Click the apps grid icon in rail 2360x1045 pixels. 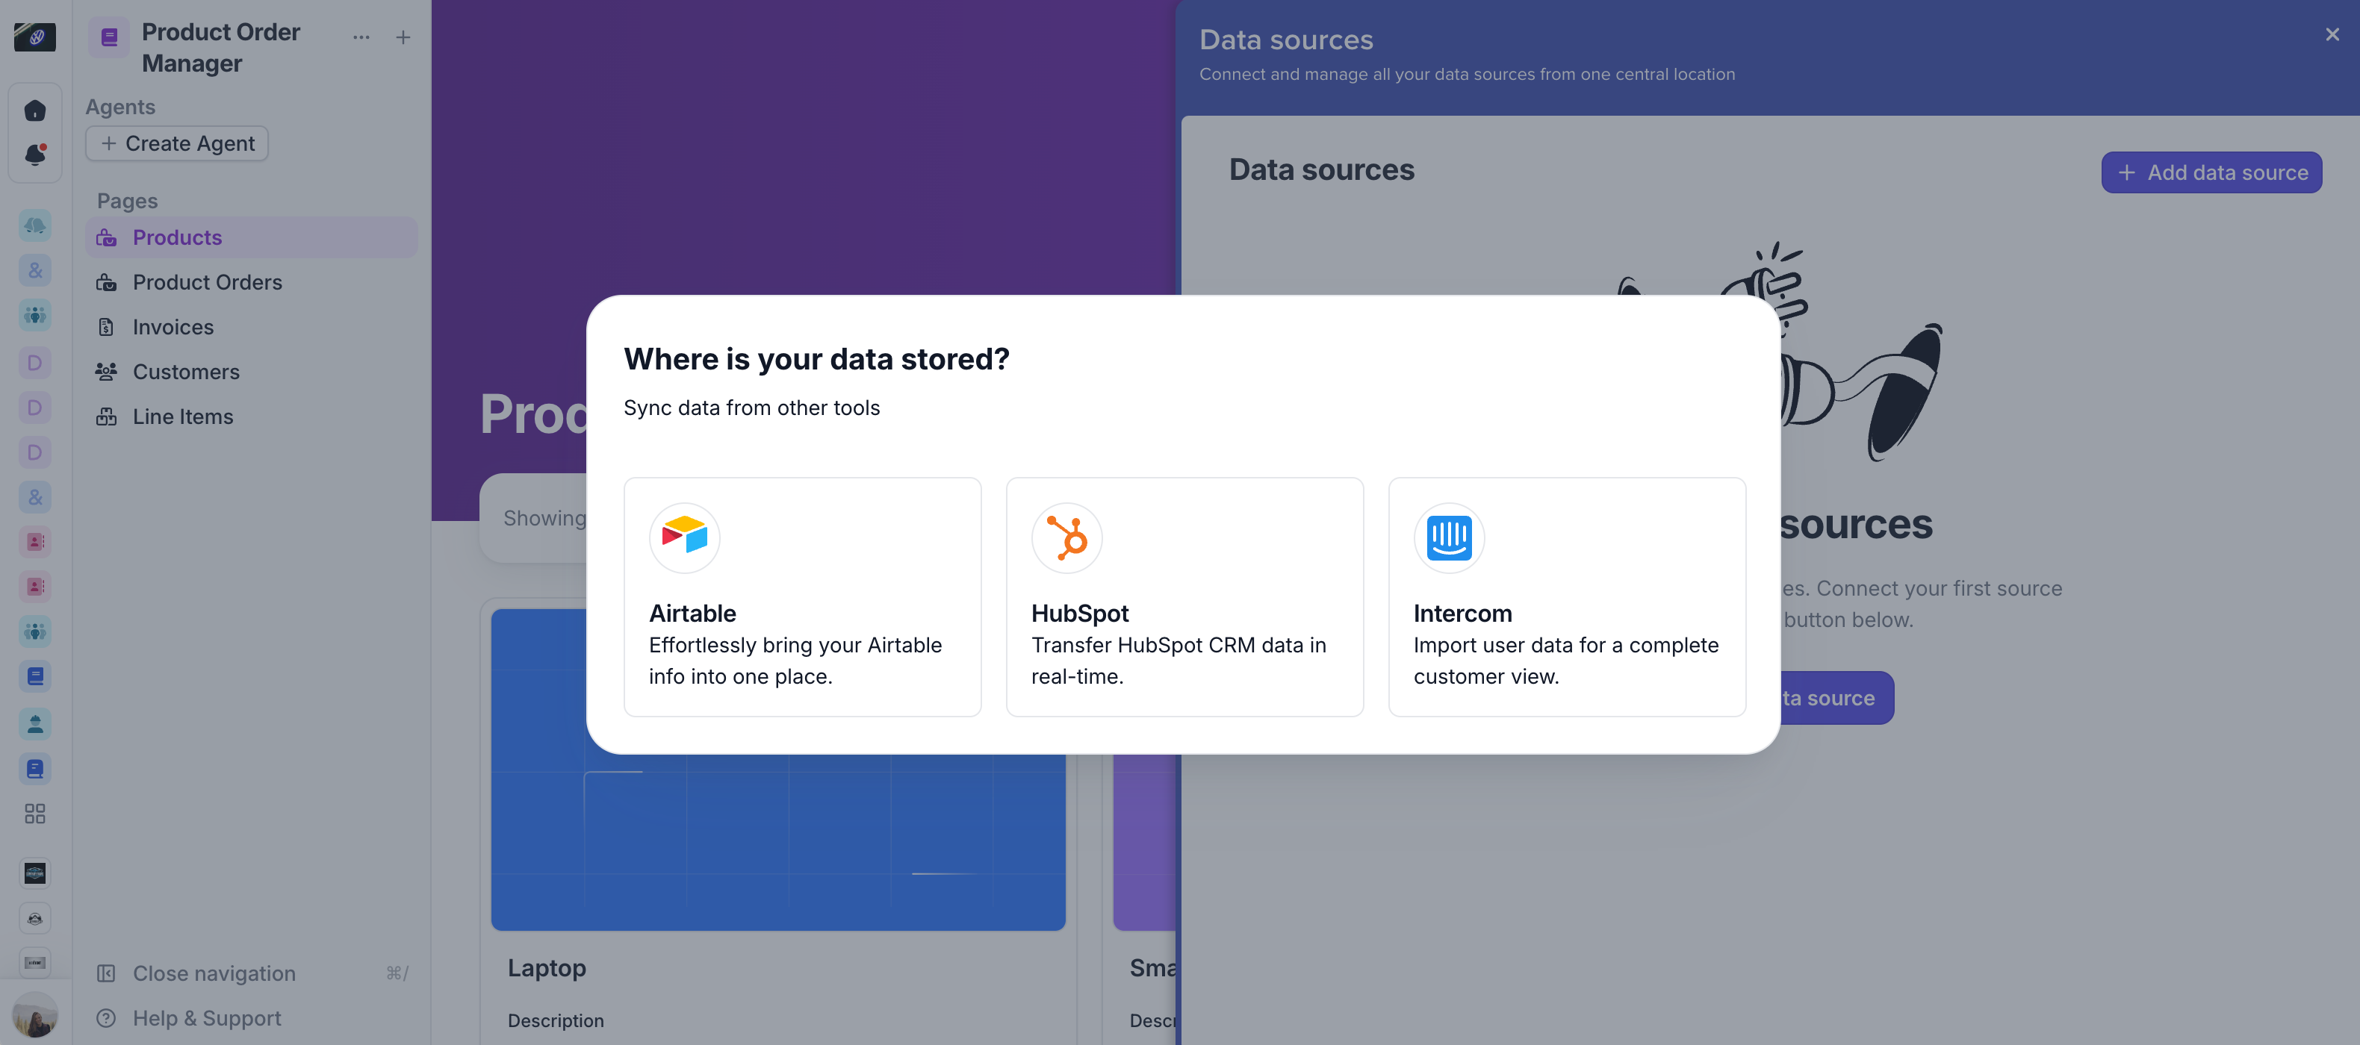35,814
